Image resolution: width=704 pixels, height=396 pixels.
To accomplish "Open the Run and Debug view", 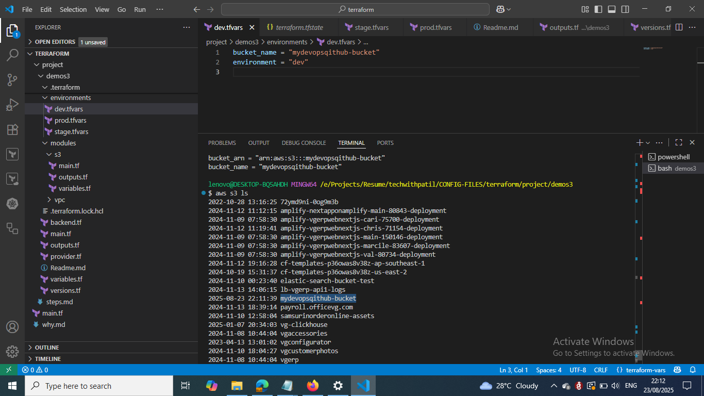I will [12, 105].
